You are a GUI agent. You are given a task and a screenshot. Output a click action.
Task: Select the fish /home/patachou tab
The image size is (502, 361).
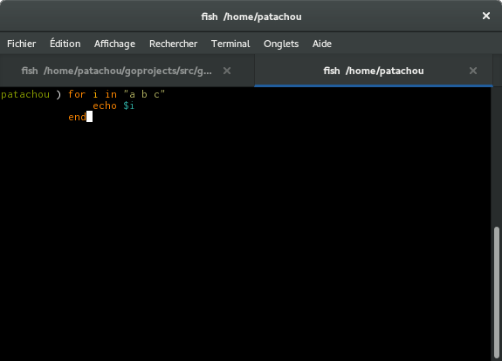click(374, 71)
